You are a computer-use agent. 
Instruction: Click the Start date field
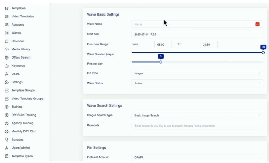[x=197, y=35]
